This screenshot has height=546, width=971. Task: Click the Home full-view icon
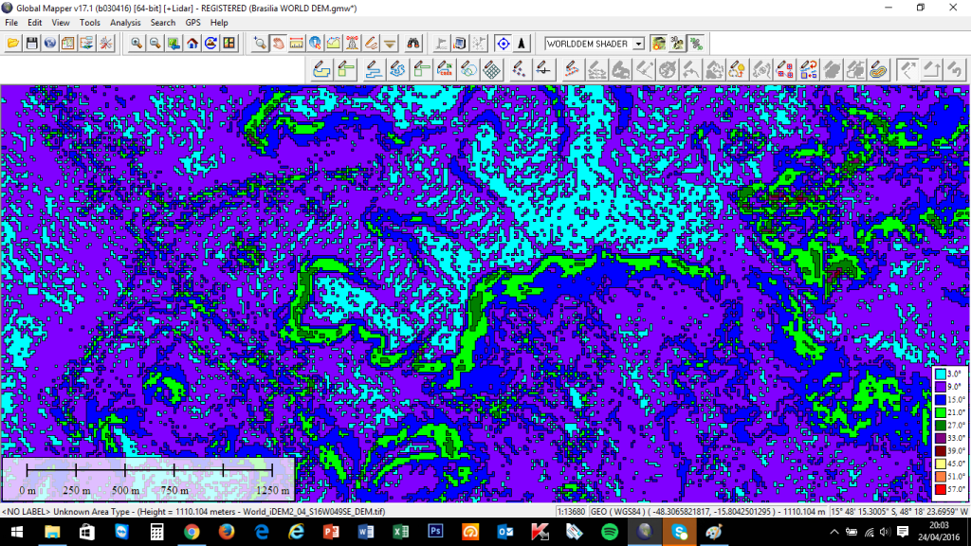[x=192, y=43]
